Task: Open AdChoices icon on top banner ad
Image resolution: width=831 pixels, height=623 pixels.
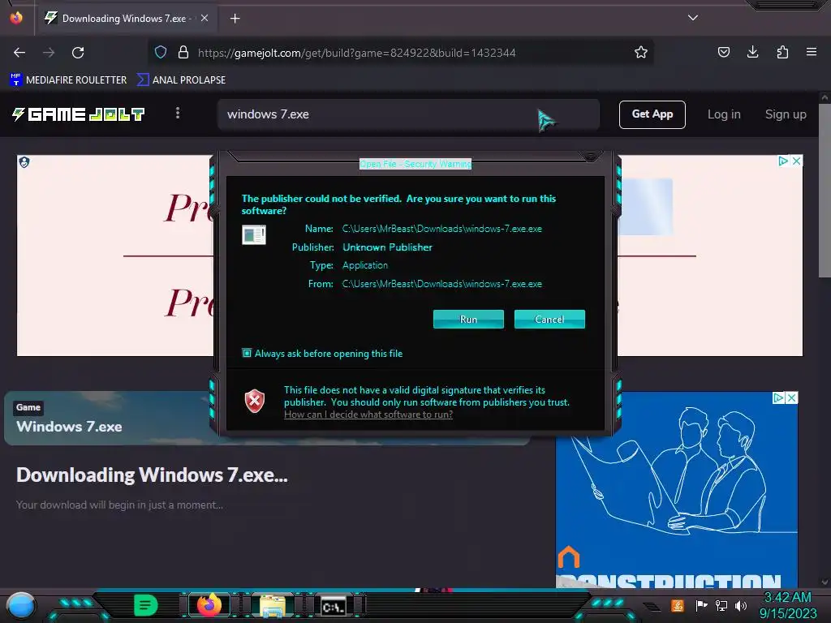Action: 783,161
